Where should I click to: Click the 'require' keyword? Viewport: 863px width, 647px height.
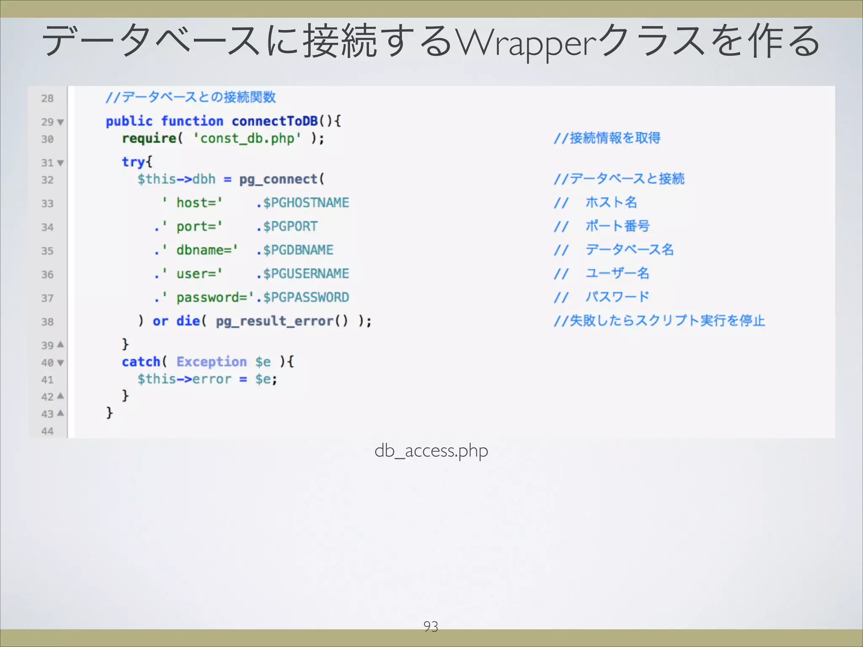pyautogui.click(x=149, y=139)
